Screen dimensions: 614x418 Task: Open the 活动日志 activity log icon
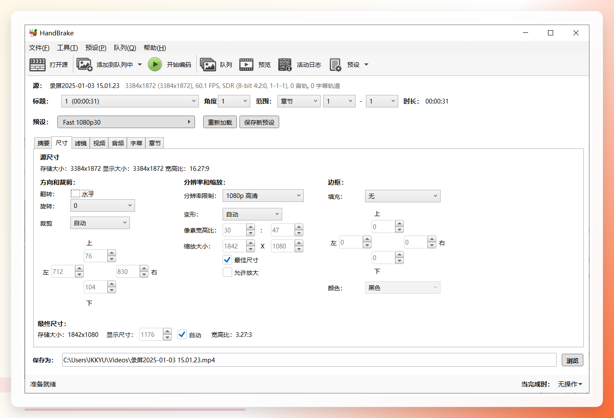(285, 65)
